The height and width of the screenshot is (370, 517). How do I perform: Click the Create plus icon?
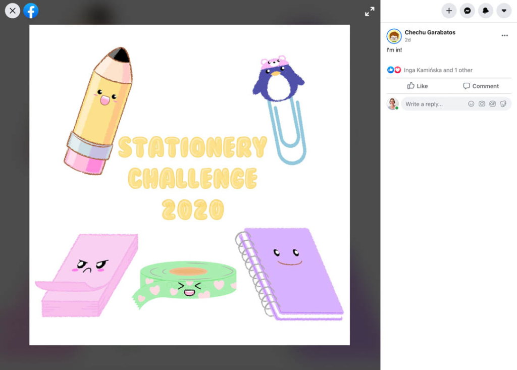click(449, 11)
